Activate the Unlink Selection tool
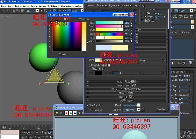Viewport: 196px width, 139px height. (x=18, y=11)
